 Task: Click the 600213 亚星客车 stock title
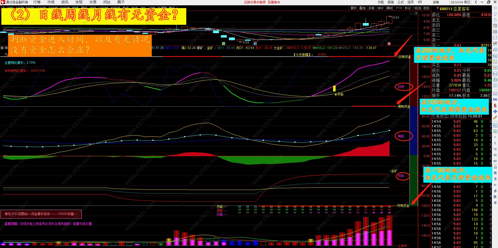click(455, 9)
